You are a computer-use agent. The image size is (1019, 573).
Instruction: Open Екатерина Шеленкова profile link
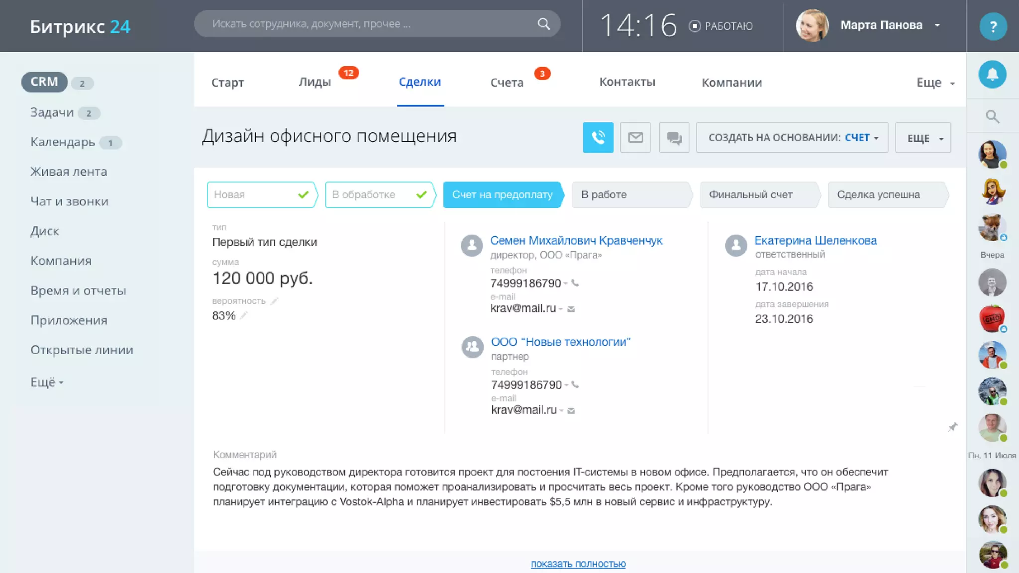(x=815, y=240)
